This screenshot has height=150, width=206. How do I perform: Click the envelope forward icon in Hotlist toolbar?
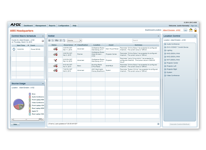point(64,40)
